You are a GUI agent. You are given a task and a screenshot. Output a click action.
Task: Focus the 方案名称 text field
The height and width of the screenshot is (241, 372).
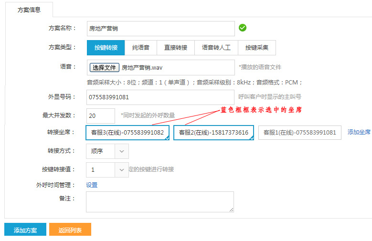(x=160, y=29)
